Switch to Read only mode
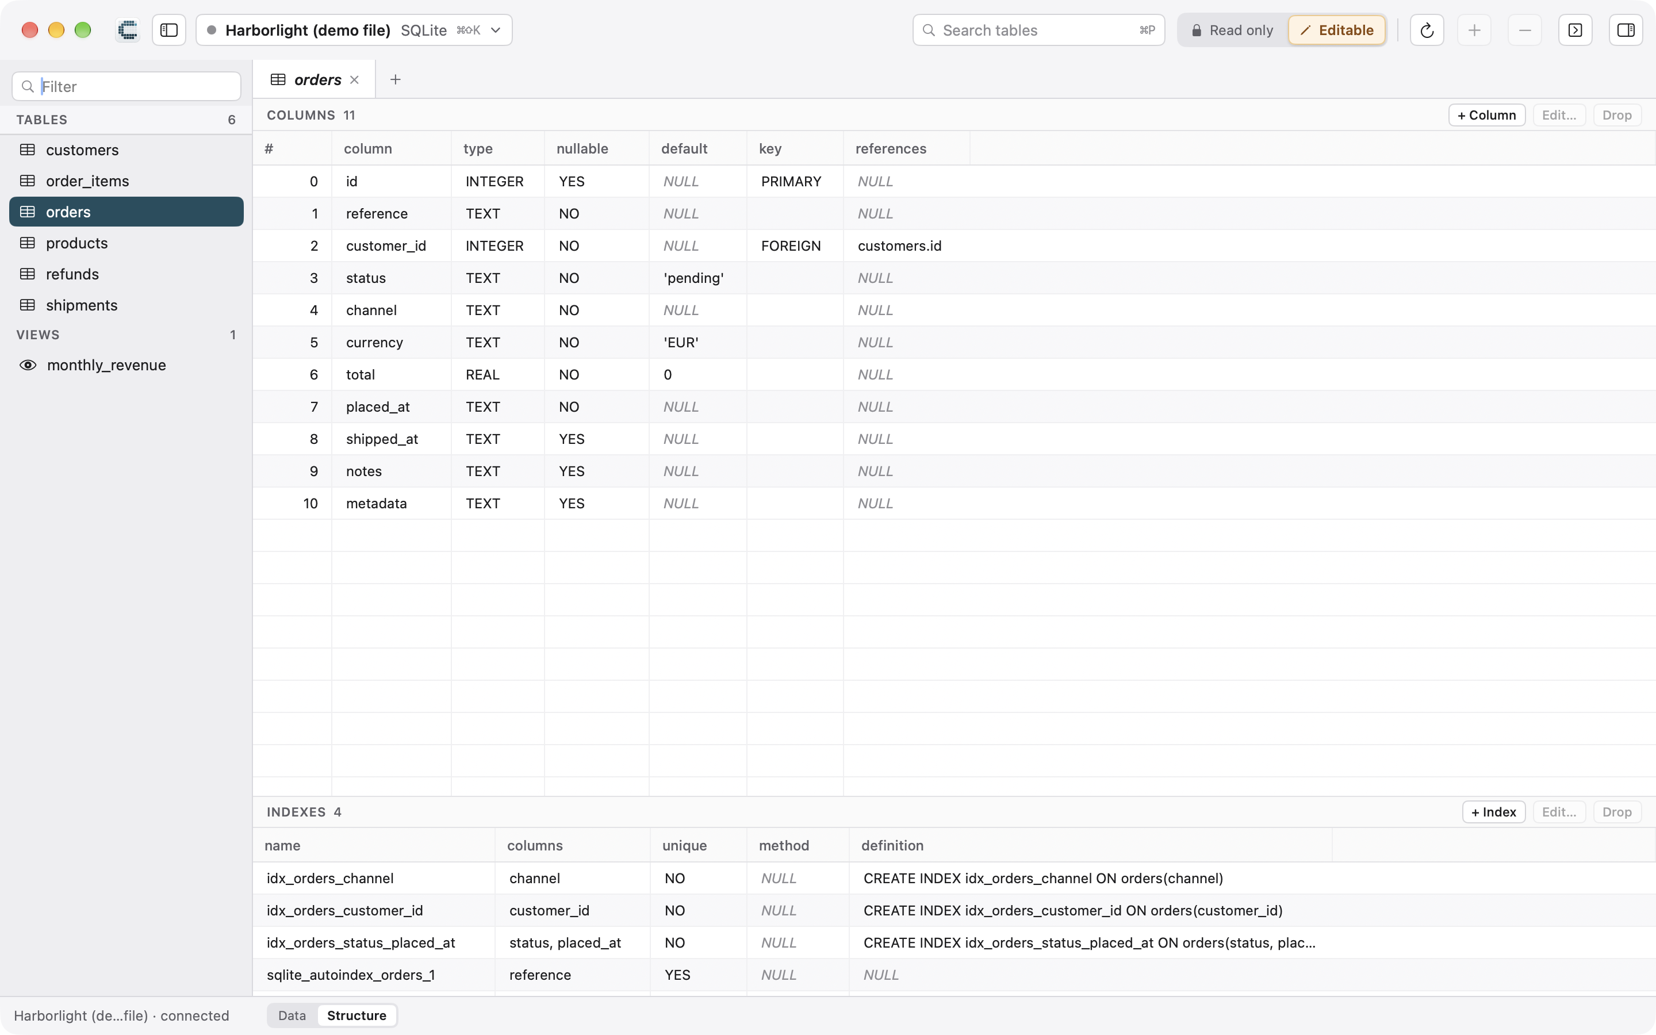This screenshot has width=1656, height=1035. [x=1232, y=30]
